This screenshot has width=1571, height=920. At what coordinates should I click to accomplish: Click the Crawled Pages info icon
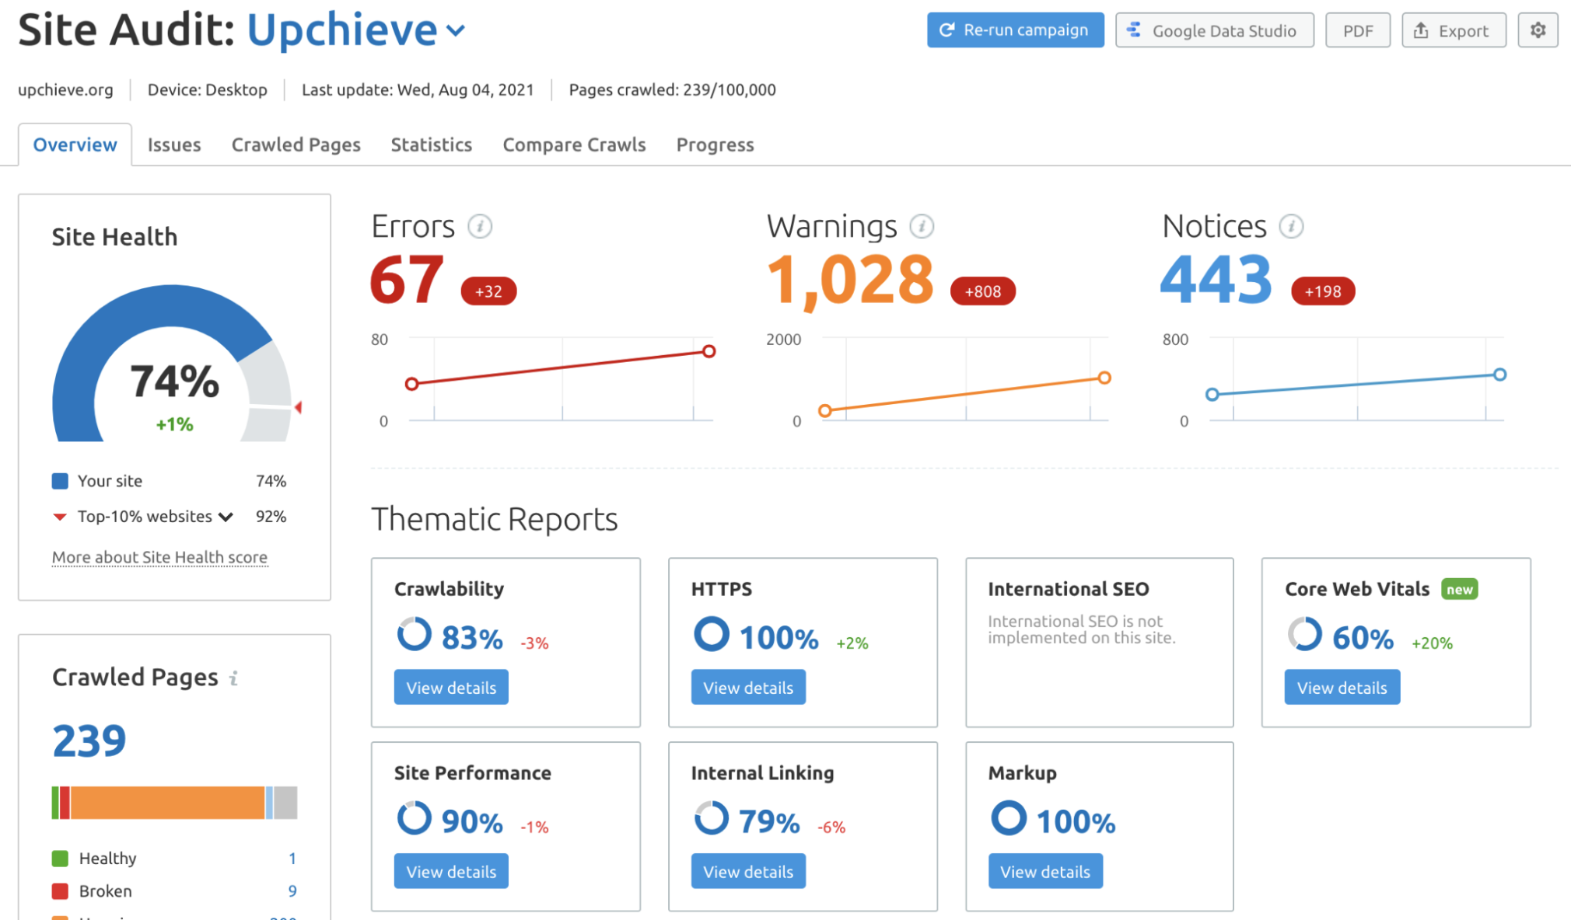(x=233, y=678)
